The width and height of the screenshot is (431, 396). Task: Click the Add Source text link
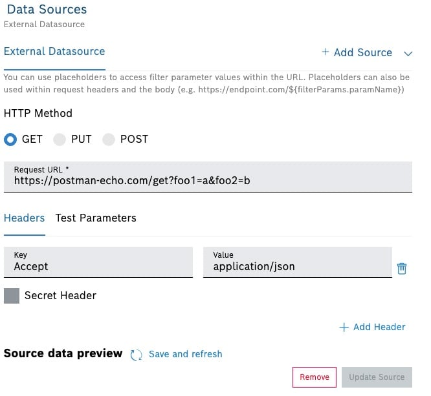click(x=362, y=52)
